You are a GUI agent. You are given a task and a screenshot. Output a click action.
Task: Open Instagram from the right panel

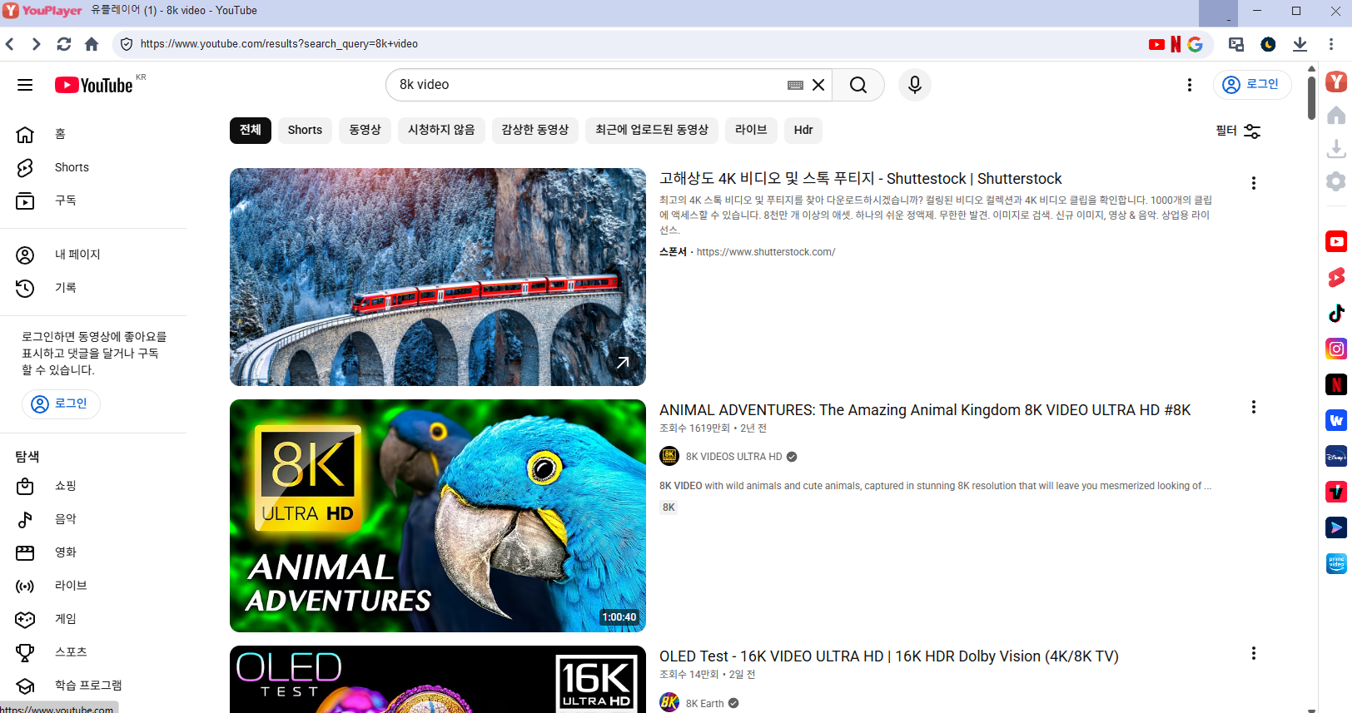(1336, 349)
